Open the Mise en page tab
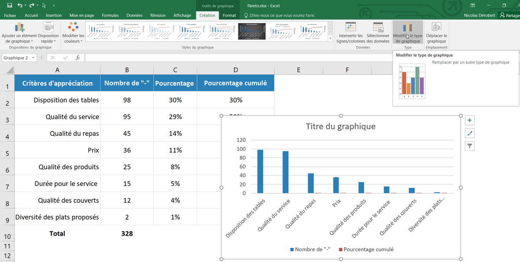Viewport: 520px width, 262px height. coord(81,15)
